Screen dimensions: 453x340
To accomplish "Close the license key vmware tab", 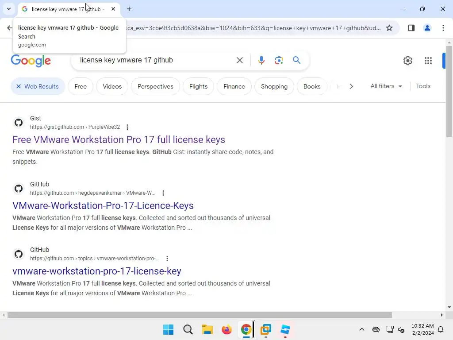I will tap(113, 9).
